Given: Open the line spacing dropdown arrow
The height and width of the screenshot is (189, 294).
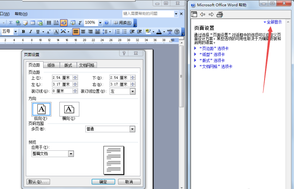Looking at the screenshot, I should point(110,32).
